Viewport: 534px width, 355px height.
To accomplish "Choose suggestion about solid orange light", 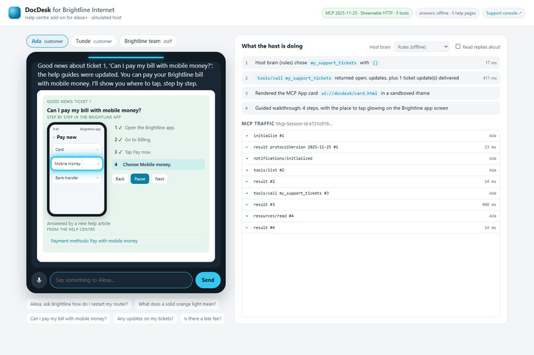I will 177,304.
